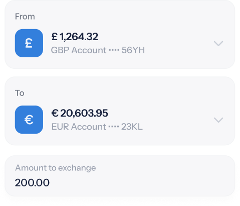Click the blue pound sterling icon
This screenshot has width=240, height=206.
(29, 43)
